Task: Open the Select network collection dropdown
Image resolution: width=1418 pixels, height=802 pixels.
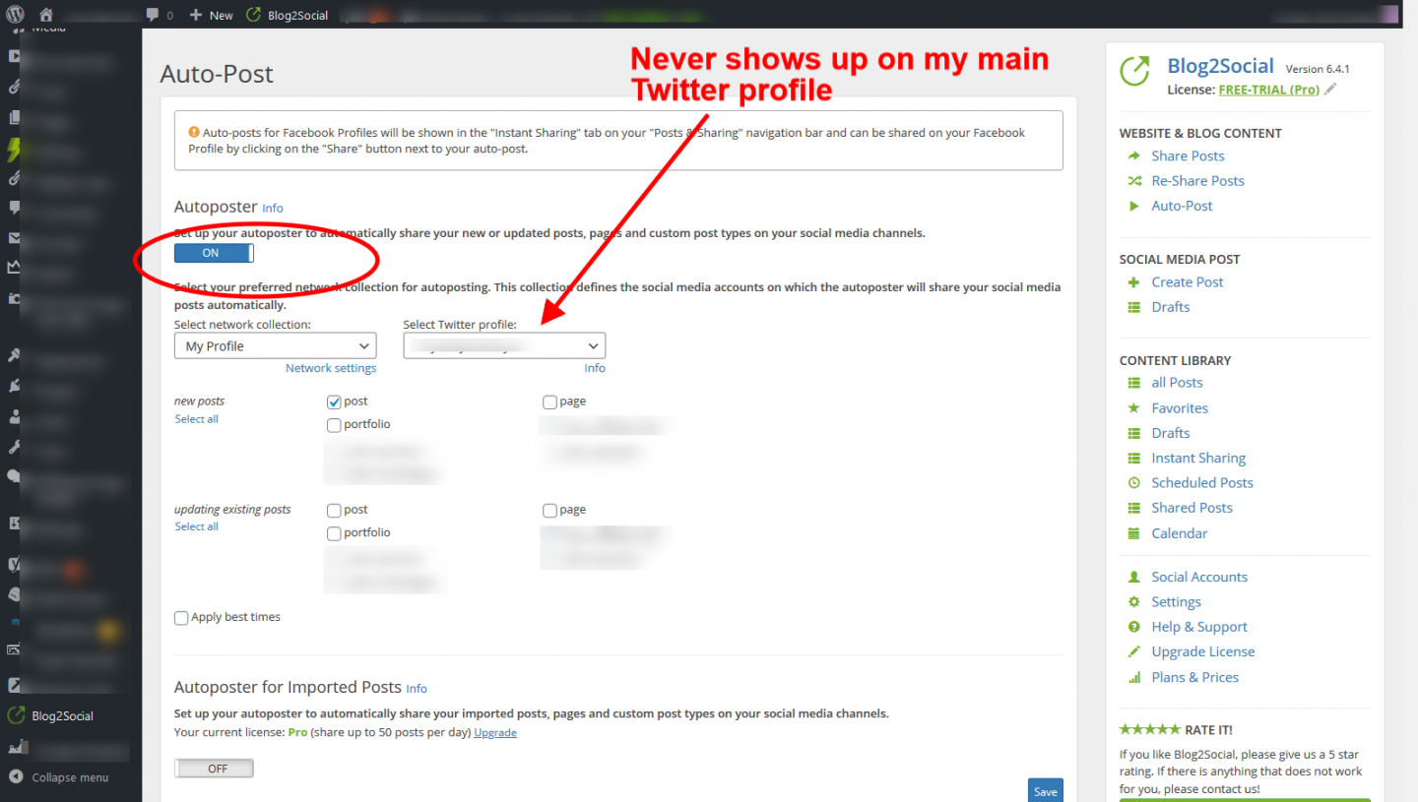Action: [x=275, y=346]
